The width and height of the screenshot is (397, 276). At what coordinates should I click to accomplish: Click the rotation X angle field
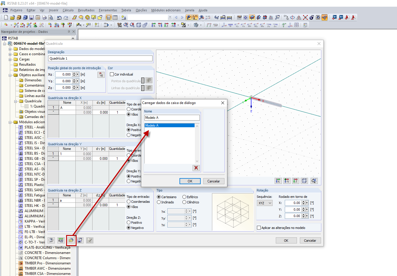coord(293,203)
